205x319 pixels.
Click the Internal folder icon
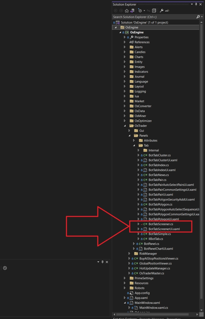(x=145, y=150)
